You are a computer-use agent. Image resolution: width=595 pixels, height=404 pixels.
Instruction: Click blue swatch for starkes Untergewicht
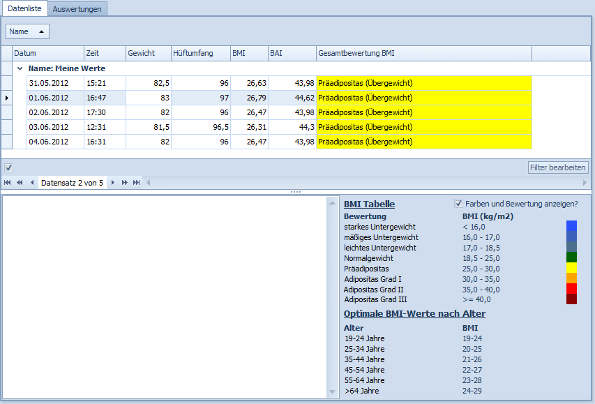coord(571,226)
